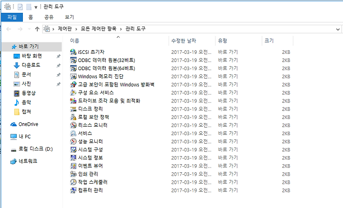Click the forward navigation arrow
Viewport: 343px width, 208px height.
click(x=20, y=29)
